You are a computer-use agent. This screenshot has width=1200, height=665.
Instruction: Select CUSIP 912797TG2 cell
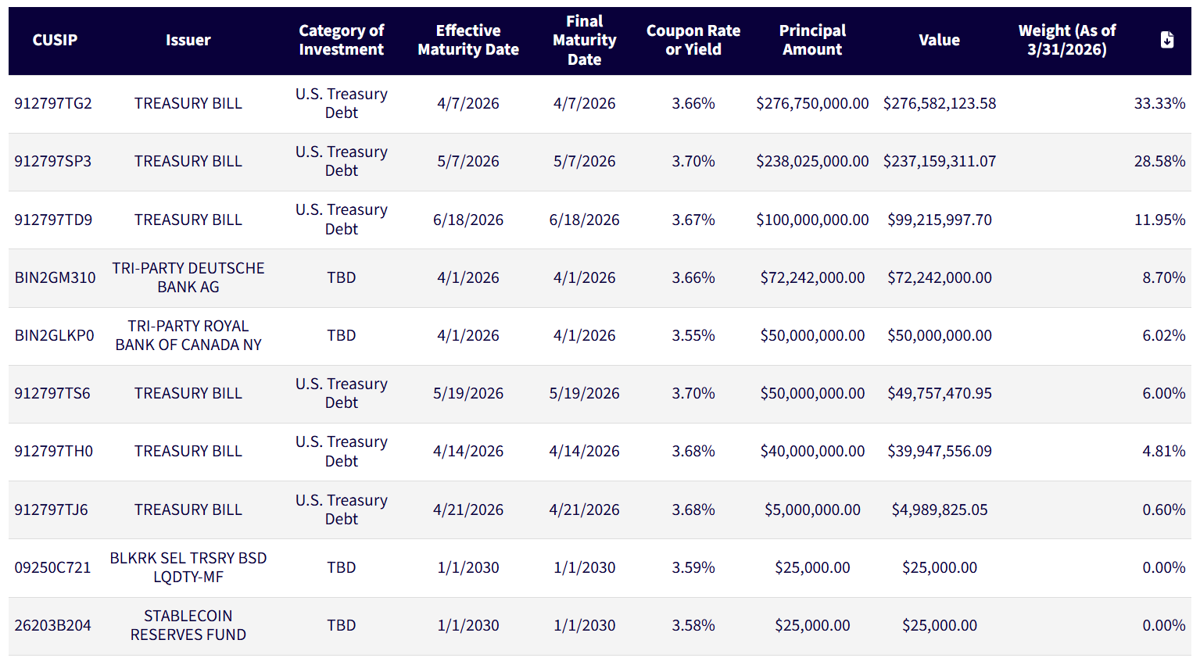click(x=53, y=103)
